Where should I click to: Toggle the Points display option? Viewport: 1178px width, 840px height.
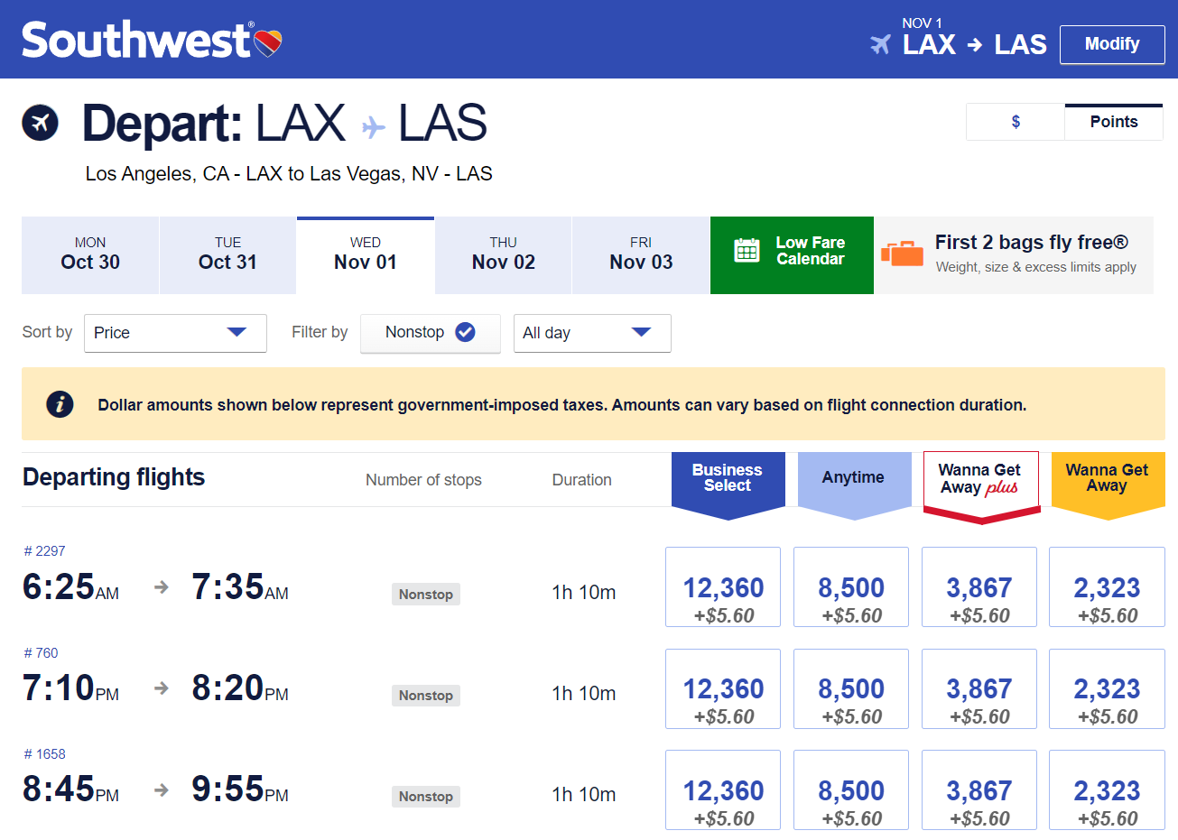1113,122
